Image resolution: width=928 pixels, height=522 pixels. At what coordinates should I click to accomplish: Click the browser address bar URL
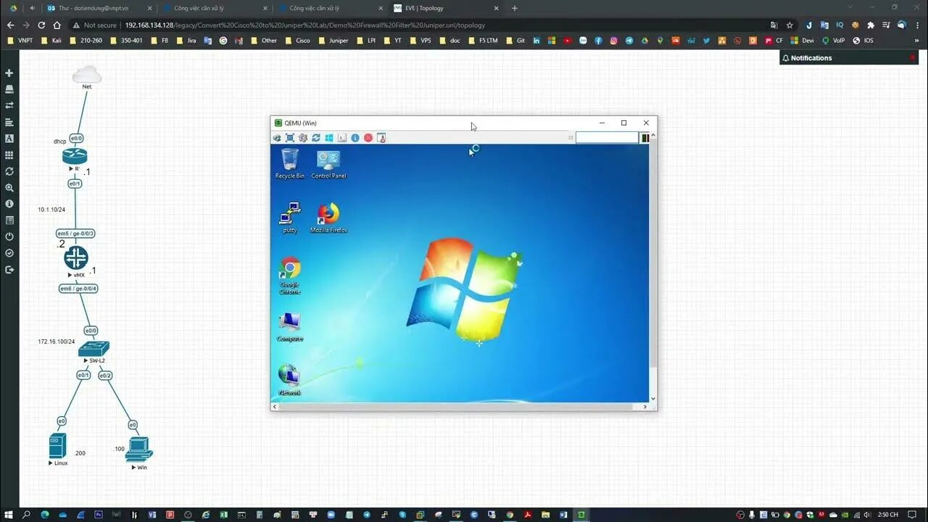[x=304, y=25]
